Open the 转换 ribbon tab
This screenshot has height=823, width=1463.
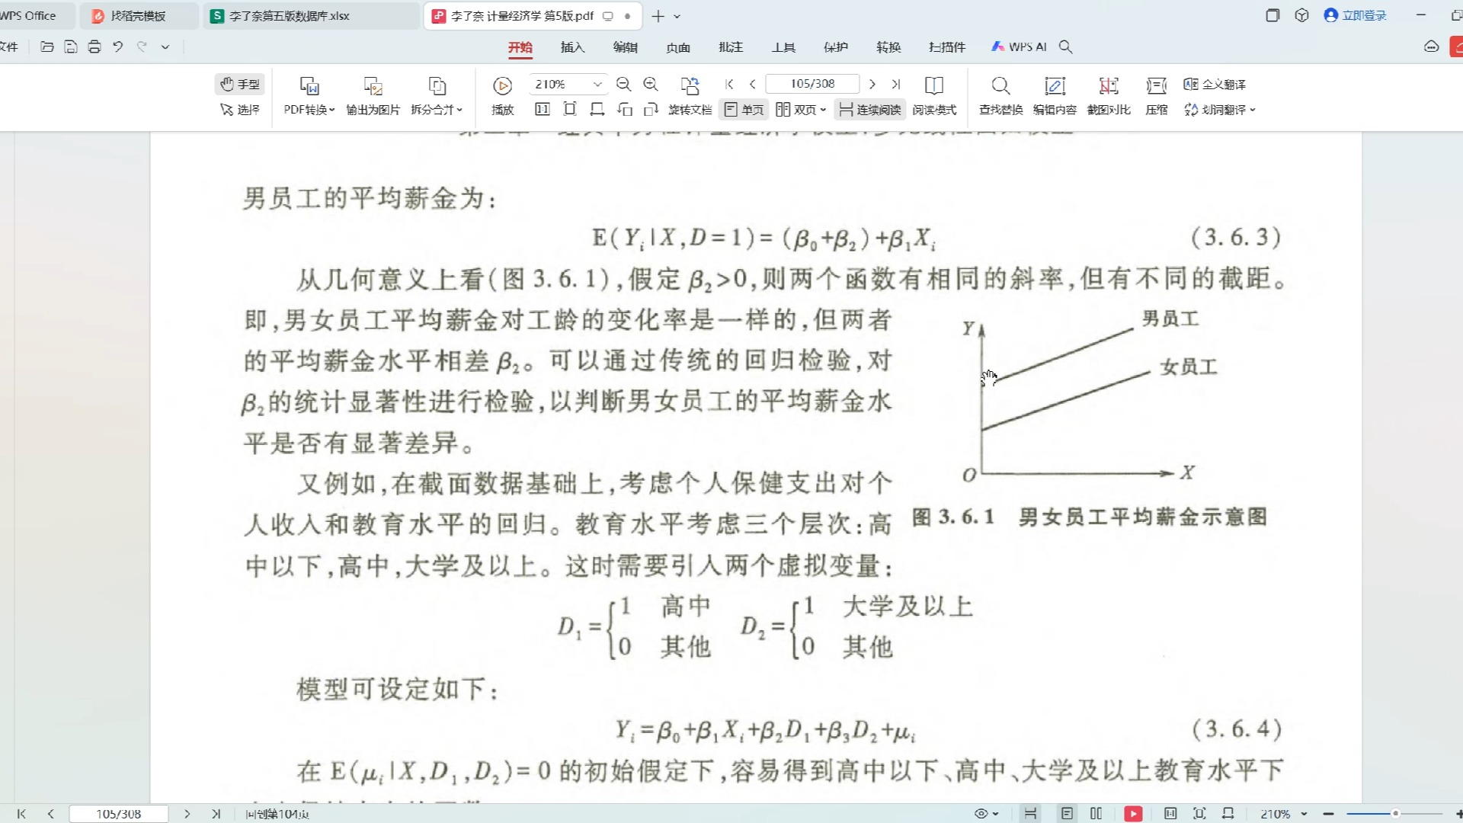(888, 47)
